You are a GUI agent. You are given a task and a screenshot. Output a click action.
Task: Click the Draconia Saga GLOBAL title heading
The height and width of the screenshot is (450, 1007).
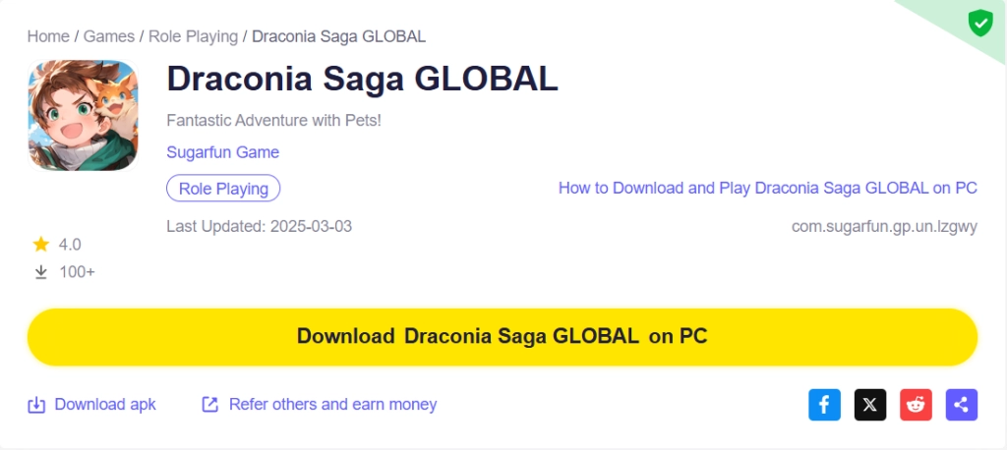[362, 79]
